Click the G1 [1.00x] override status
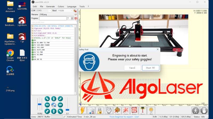The height and width of the screenshot is (119, 213). pyautogui.click(x=174, y=117)
